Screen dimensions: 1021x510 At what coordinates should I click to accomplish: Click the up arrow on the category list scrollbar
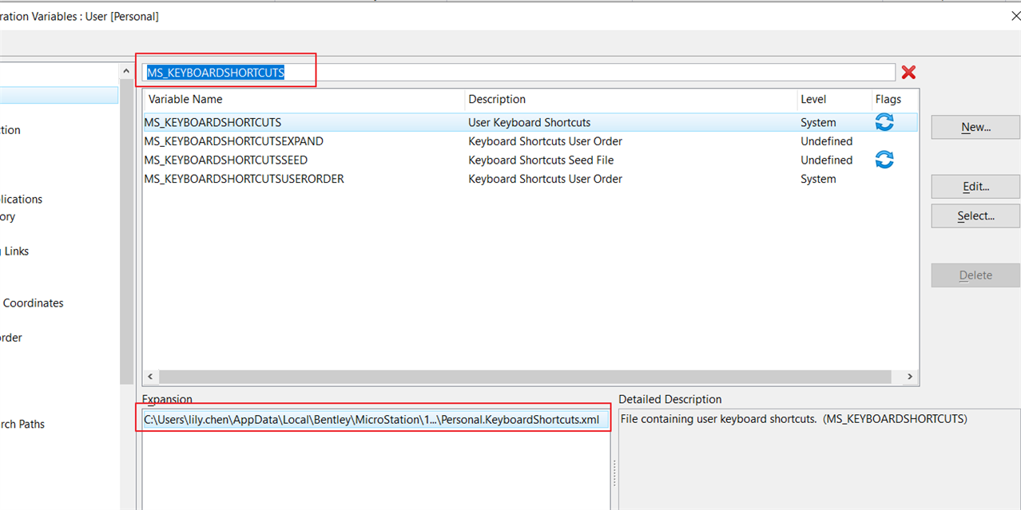pyautogui.click(x=126, y=72)
